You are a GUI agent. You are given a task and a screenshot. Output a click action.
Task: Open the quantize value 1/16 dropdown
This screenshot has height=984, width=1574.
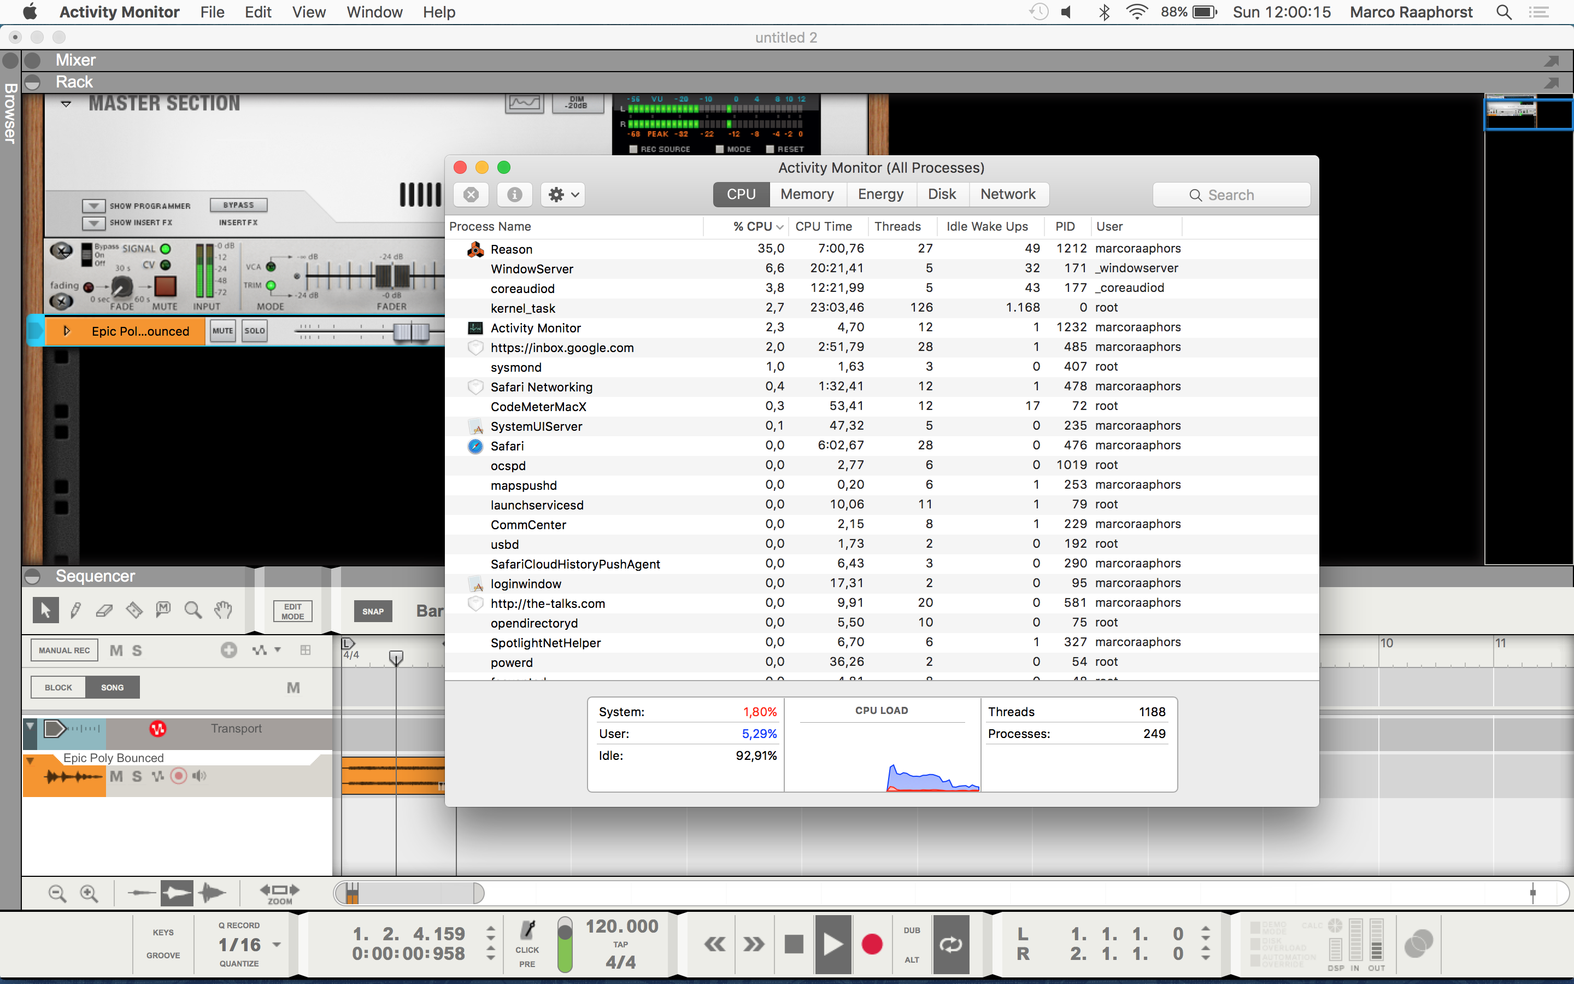[x=277, y=944]
